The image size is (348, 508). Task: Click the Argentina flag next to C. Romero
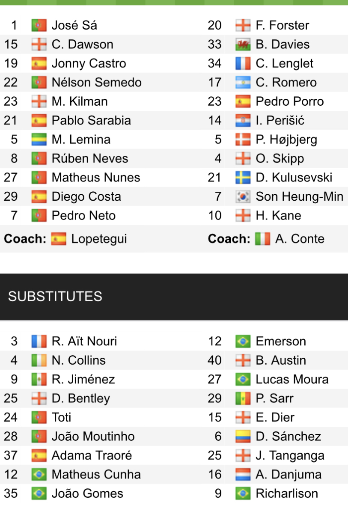243,83
